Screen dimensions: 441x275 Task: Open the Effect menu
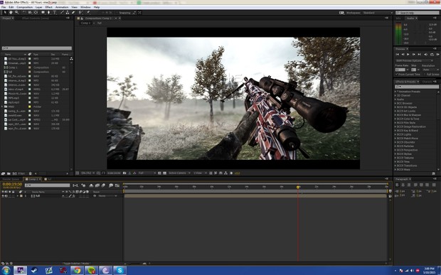pyautogui.click(x=48, y=7)
